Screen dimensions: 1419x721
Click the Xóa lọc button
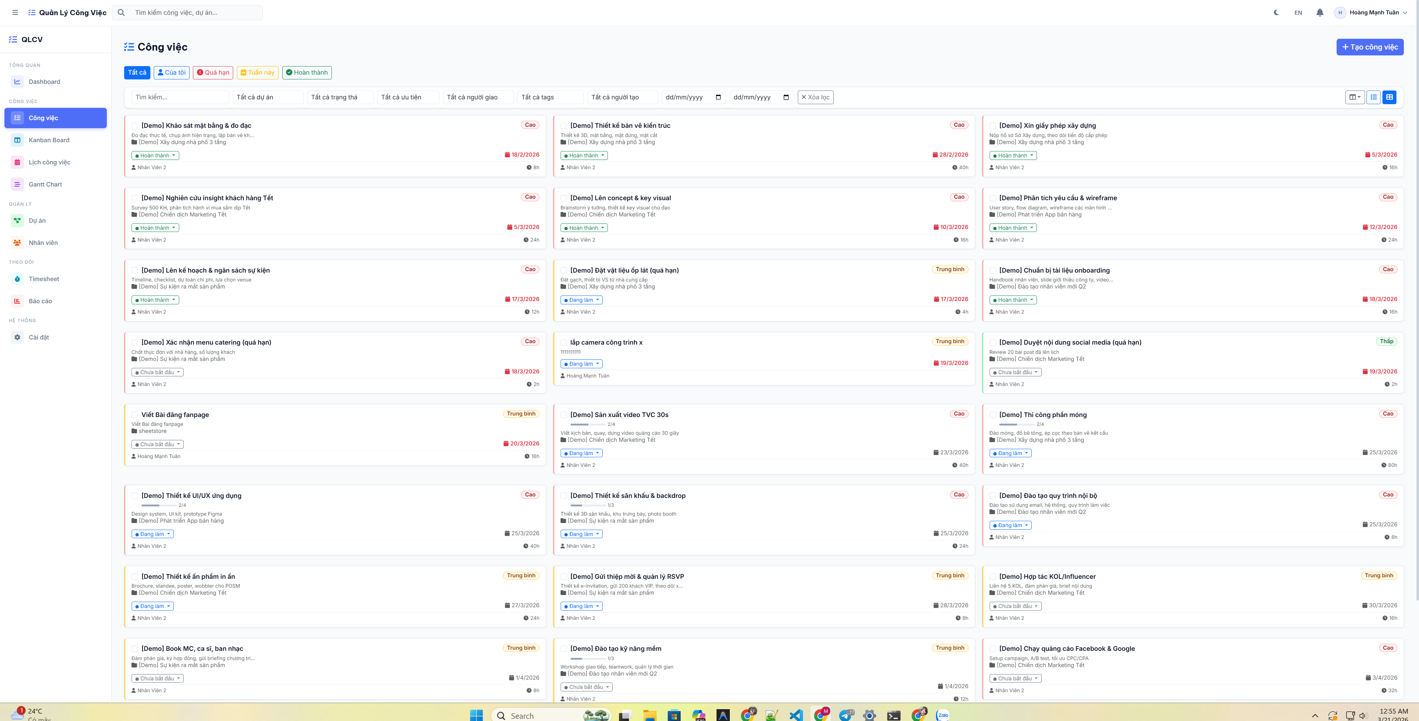(x=815, y=98)
